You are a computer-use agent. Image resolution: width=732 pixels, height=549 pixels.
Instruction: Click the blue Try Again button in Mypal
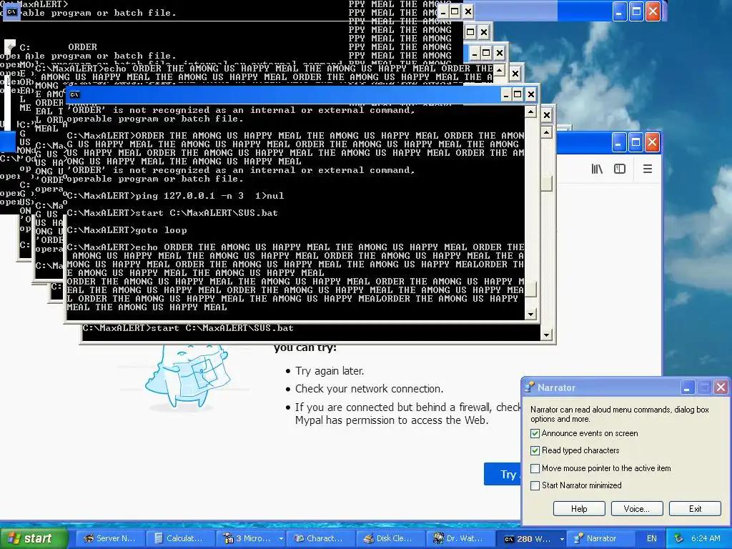pos(503,475)
